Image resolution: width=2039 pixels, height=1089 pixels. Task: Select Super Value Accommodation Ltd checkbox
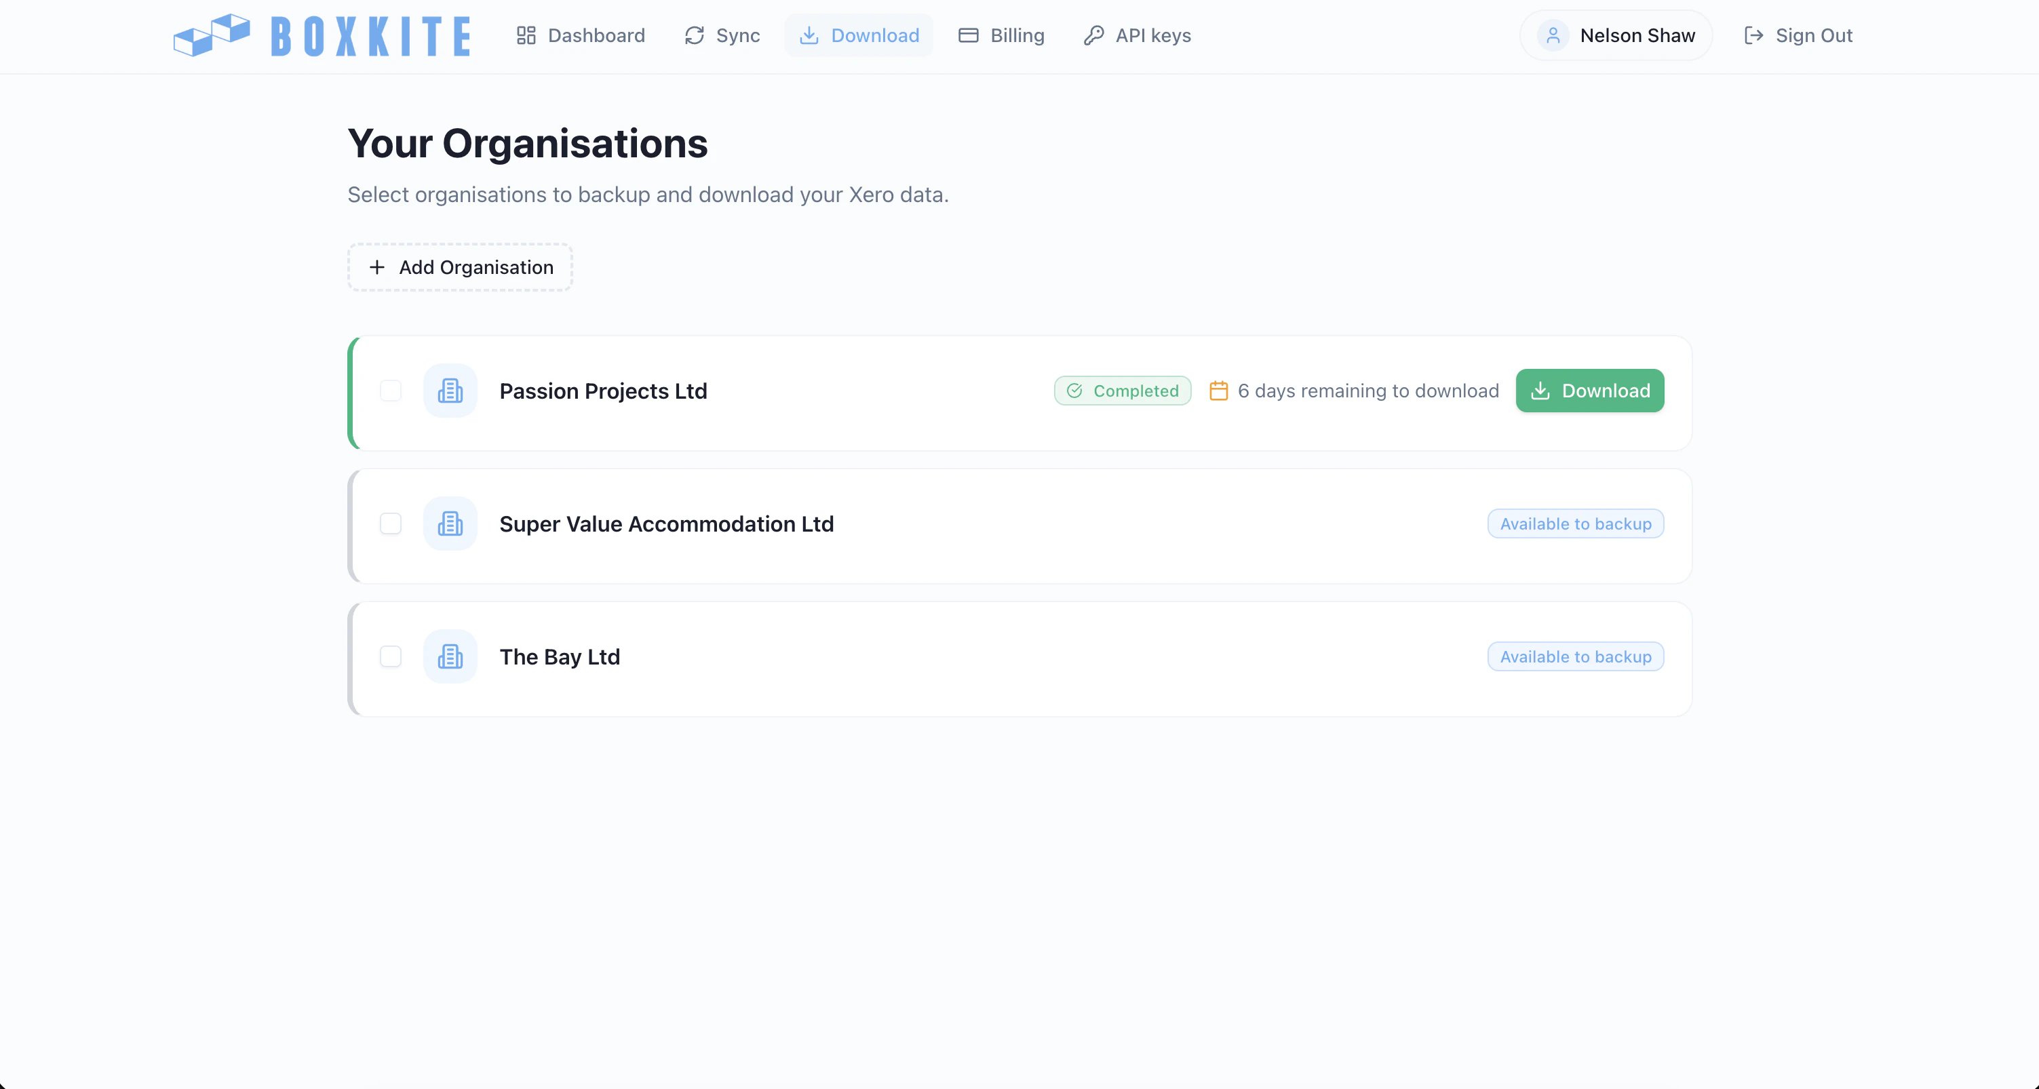pos(391,524)
